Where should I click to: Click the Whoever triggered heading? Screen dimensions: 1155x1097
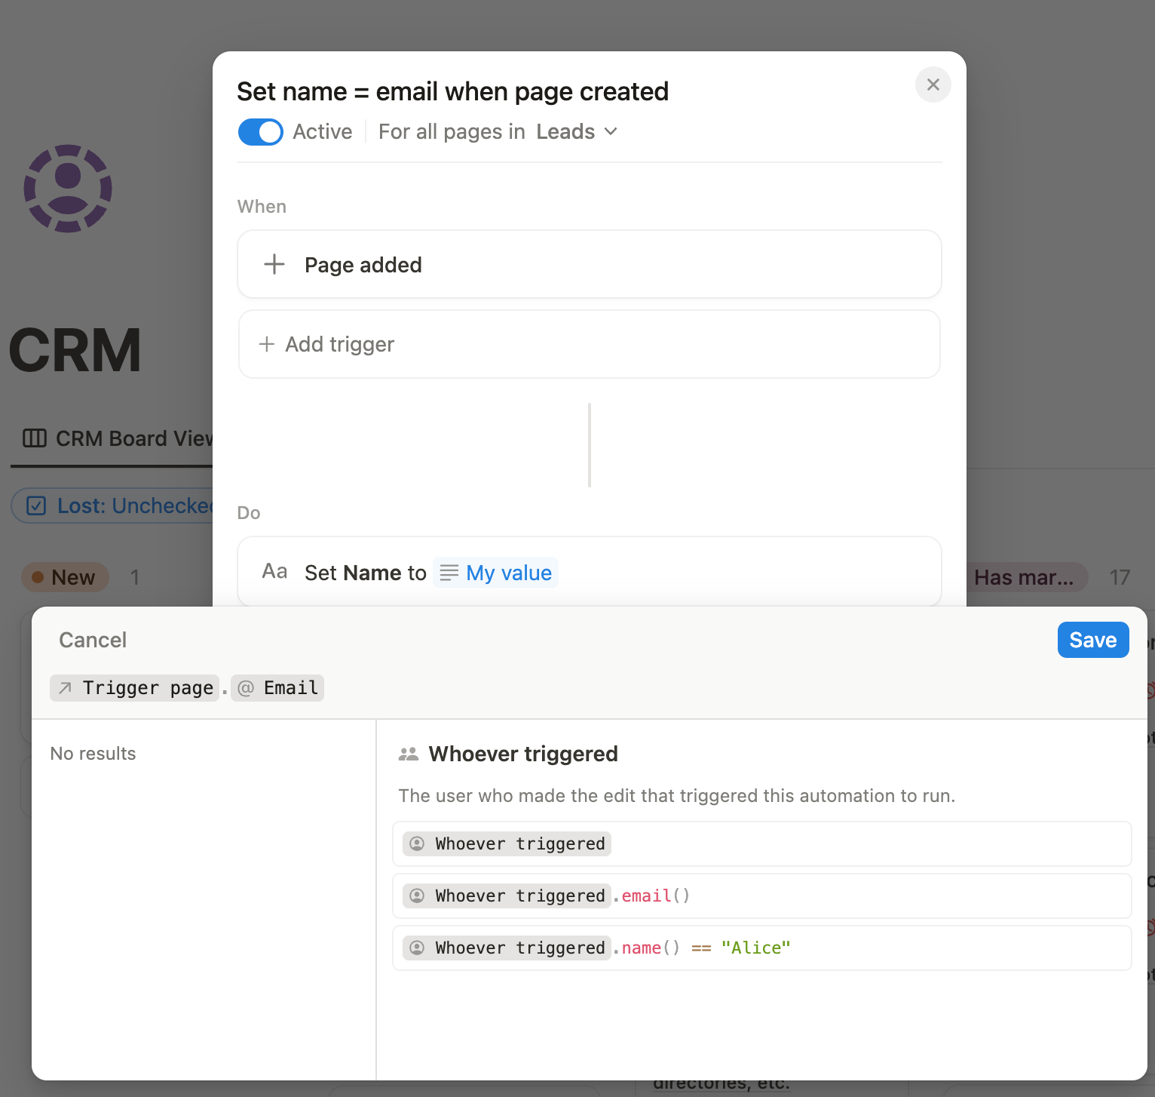(x=523, y=754)
